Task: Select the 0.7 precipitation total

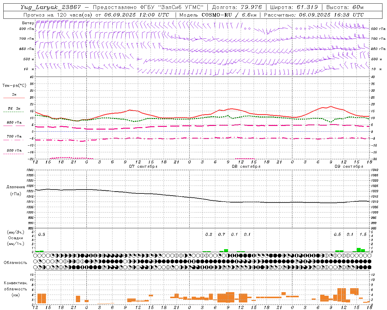Action: point(222,234)
